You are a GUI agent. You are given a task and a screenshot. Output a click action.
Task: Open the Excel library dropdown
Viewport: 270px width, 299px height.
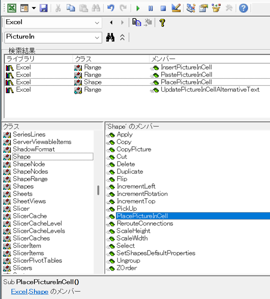coord(97,23)
